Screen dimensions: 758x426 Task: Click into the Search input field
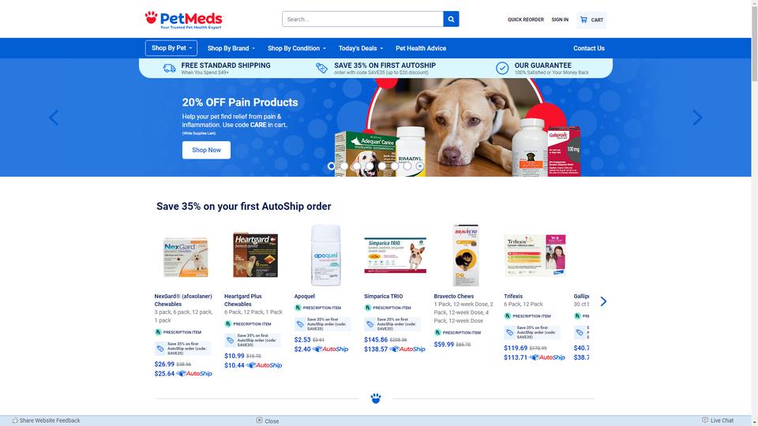(362, 19)
